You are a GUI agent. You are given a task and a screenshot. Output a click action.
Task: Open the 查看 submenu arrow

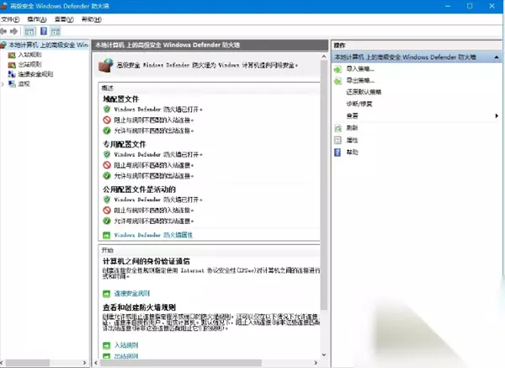(497, 115)
